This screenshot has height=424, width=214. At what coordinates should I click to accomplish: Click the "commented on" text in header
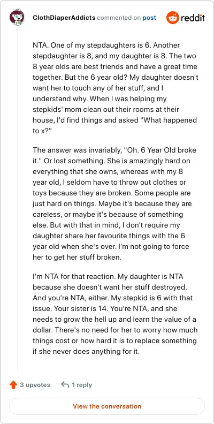tap(119, 18)
